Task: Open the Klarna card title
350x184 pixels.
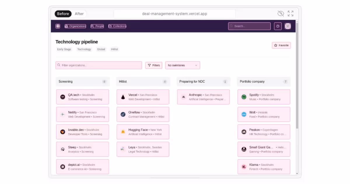Action: coord(254,165)
